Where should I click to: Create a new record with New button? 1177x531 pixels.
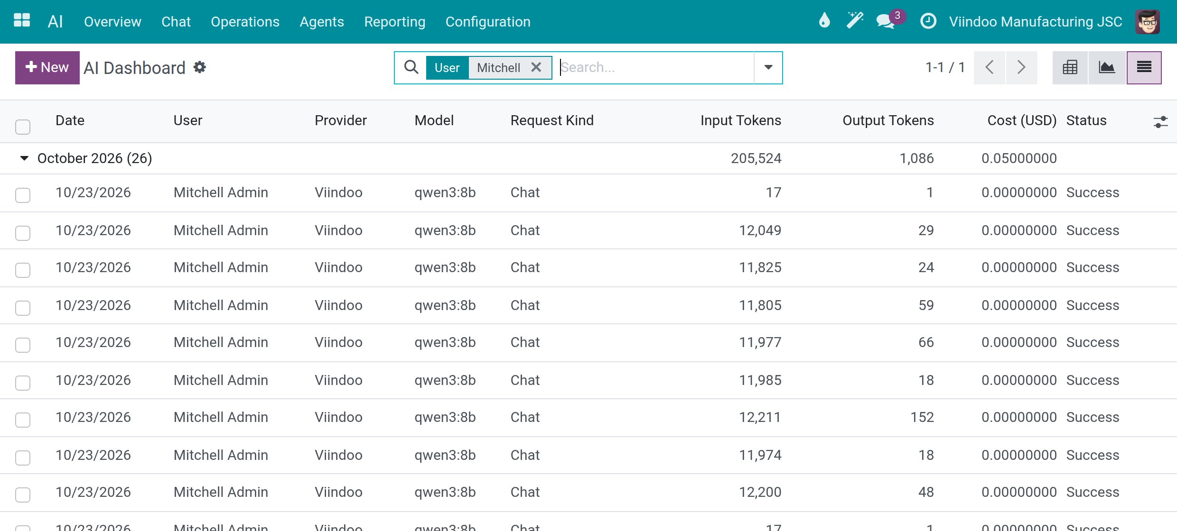(x=47, y=68)
